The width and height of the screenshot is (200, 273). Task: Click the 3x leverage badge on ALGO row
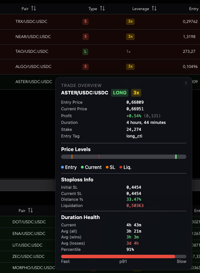(130, 66)
